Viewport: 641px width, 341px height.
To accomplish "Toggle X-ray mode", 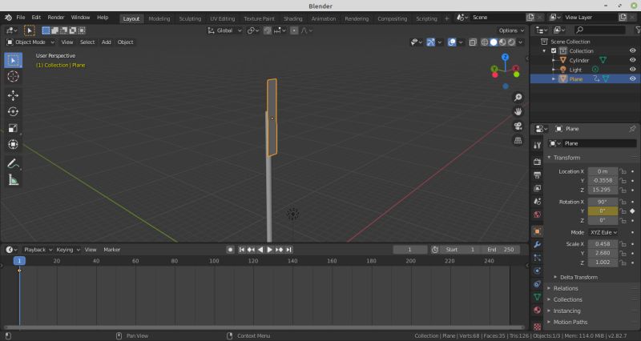I will point(473,42).
